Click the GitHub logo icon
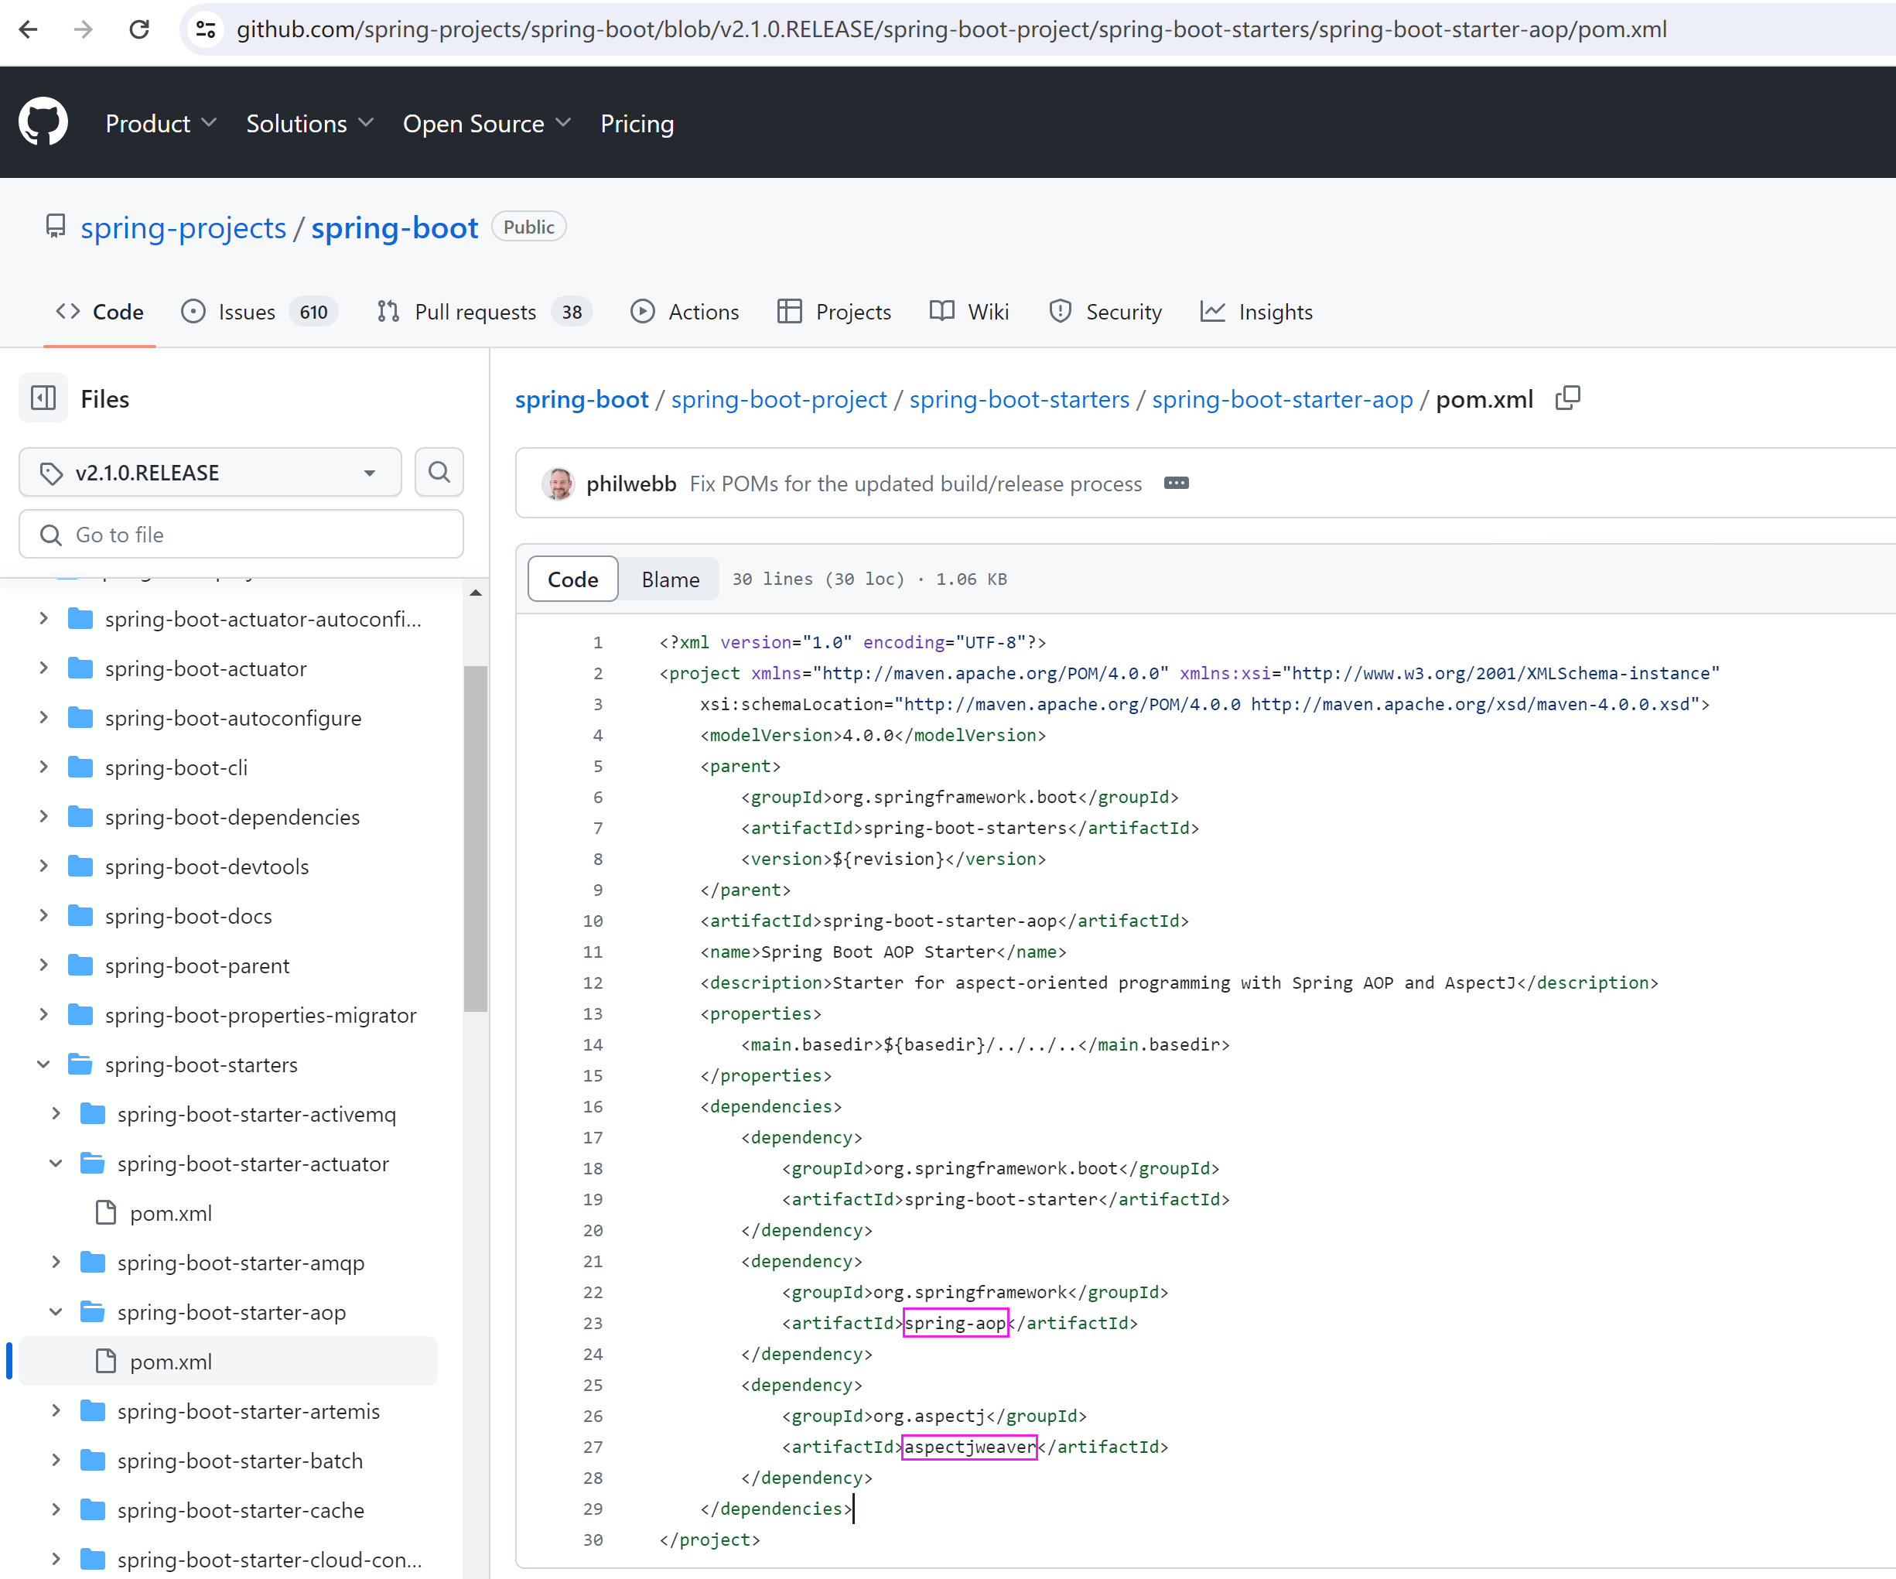 pos(43,122)
